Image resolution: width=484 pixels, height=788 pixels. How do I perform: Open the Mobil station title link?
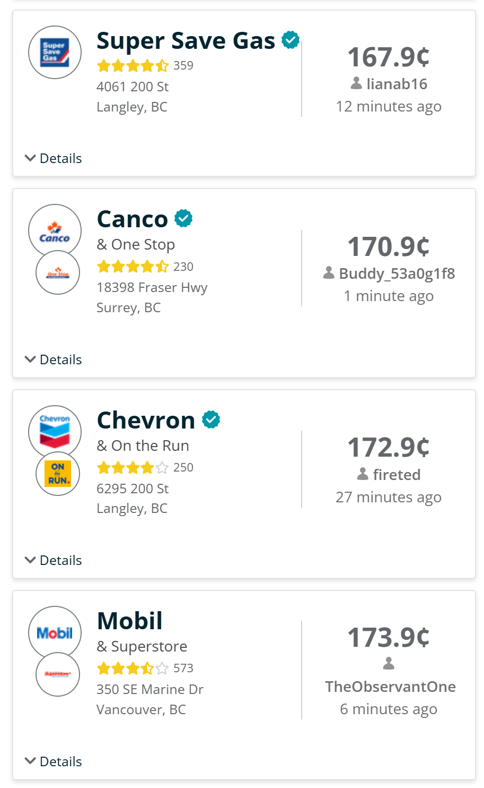(x=130, y=621)
